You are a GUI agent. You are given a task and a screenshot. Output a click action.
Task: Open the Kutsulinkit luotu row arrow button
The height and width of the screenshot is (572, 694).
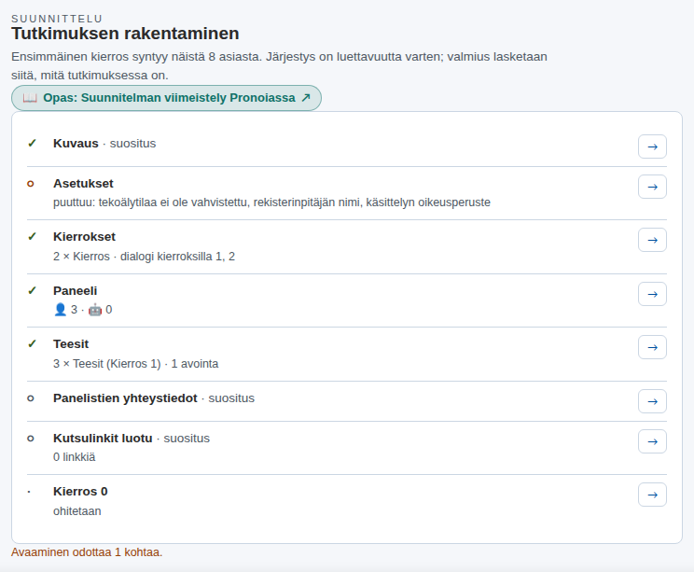[x=652, y=441]
